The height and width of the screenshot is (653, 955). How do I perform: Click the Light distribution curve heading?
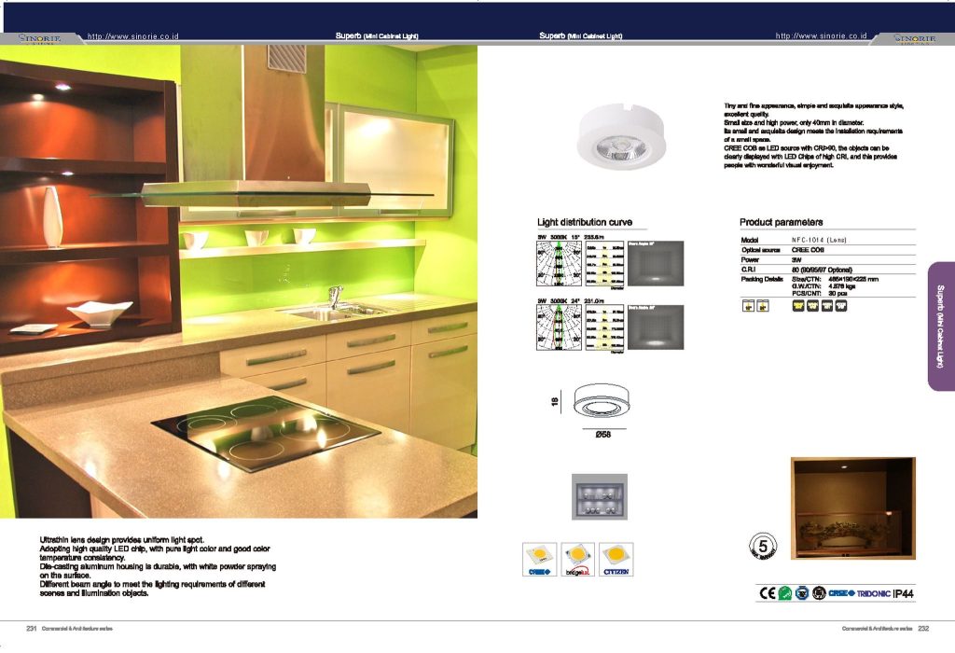tap(585, 223)
